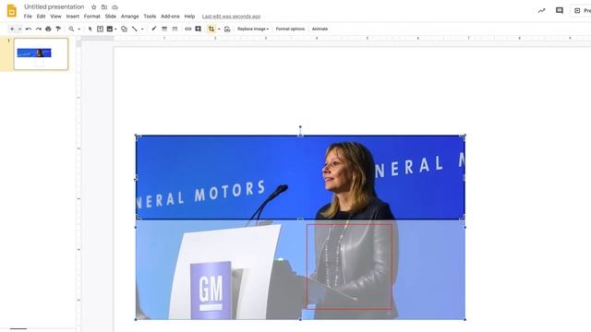
Task: Select slide 1 thumbnail in filmstrip
Action: coord(41,53)
